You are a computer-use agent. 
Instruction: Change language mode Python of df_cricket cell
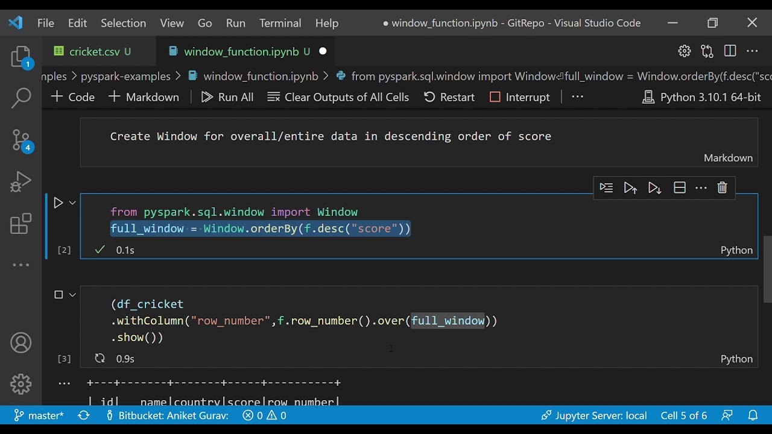point(736,359)
